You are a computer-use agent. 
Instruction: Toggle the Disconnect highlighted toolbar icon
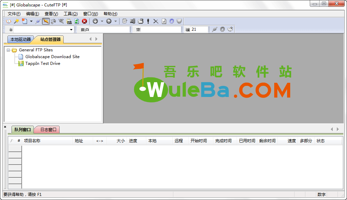pos(46,21)
